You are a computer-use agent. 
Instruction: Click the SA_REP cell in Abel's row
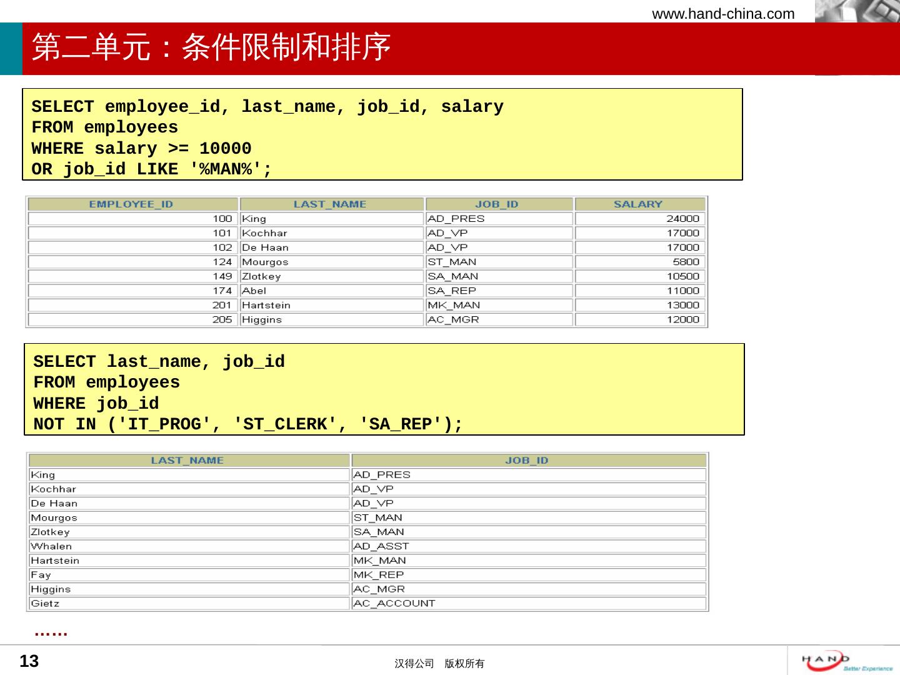[x=499, y=291]
